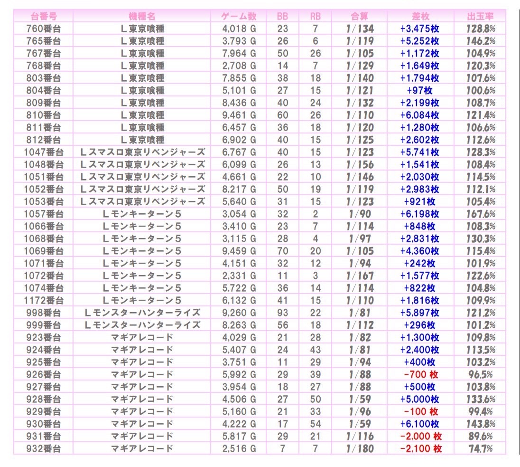Click the ゲーム数 column header

[x=239, y=16]
